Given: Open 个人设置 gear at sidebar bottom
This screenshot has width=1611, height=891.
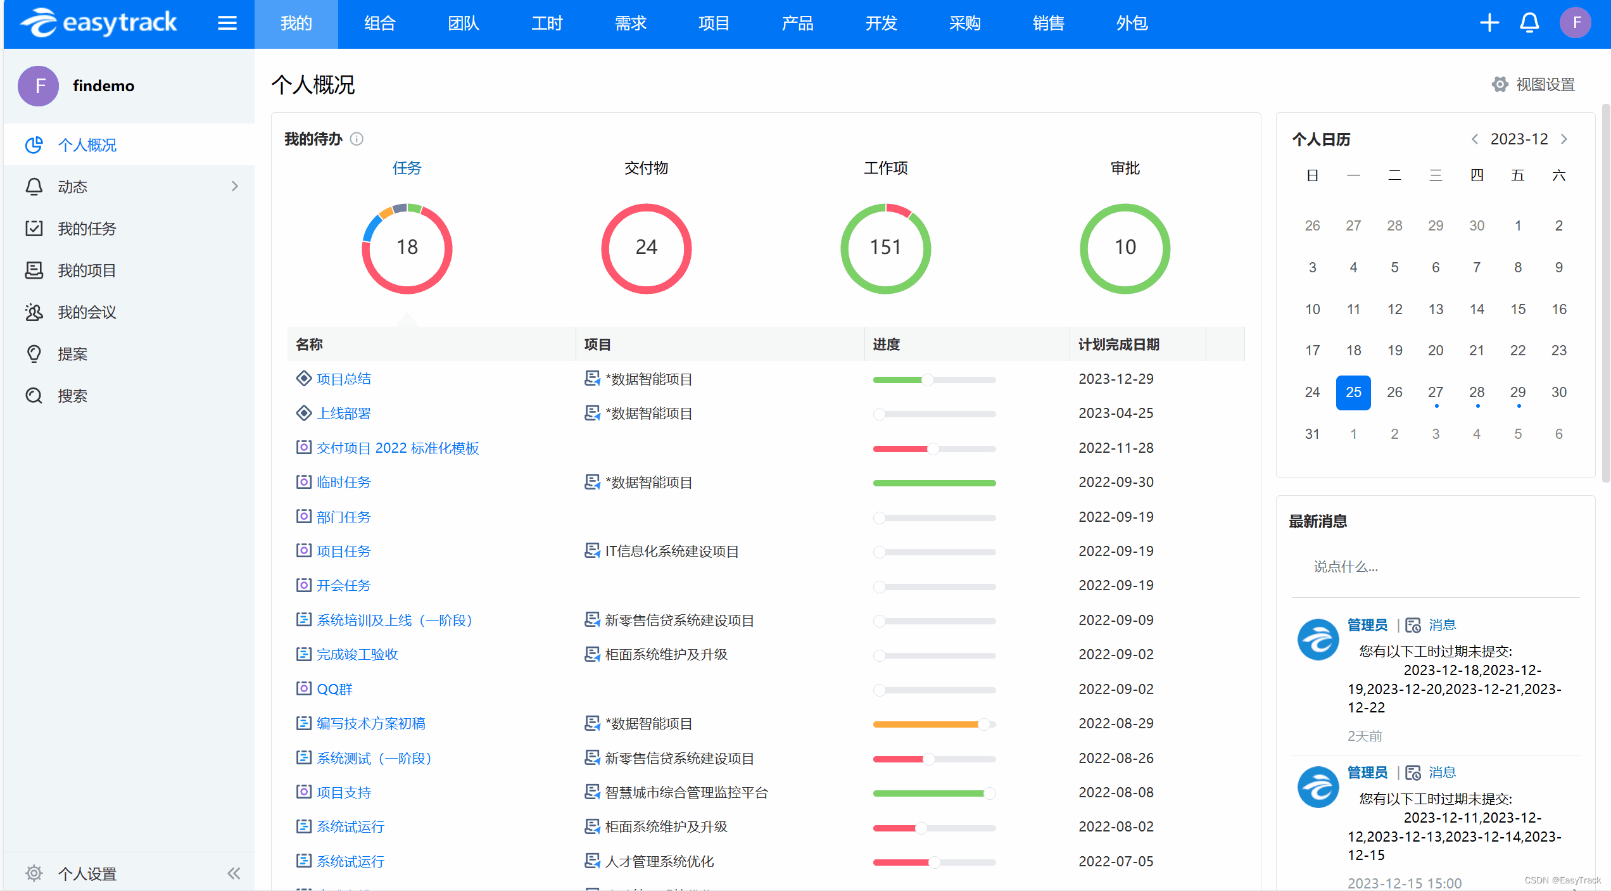Looking at the screenshot, I should pyautogui.click(x=34, y=873).
